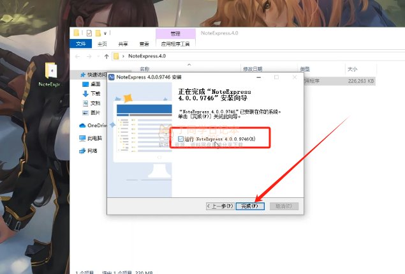This screenshot has width=405, height=274.
Task: Select 图片 in the navigation pane
Action: 91,112
